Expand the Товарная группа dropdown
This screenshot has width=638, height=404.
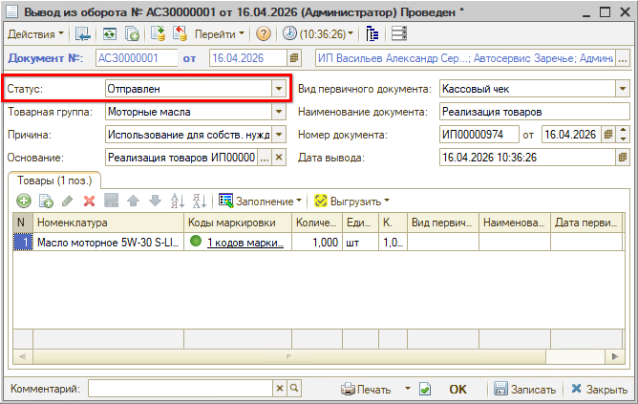tap(279, 112)
